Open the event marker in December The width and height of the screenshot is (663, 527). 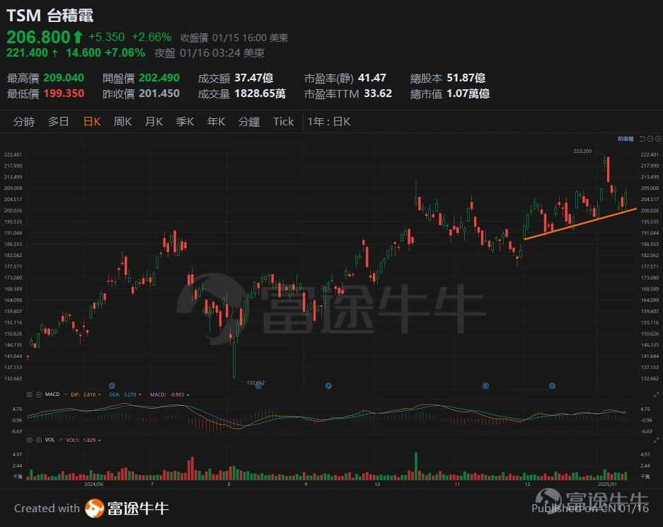click(552, 385)
